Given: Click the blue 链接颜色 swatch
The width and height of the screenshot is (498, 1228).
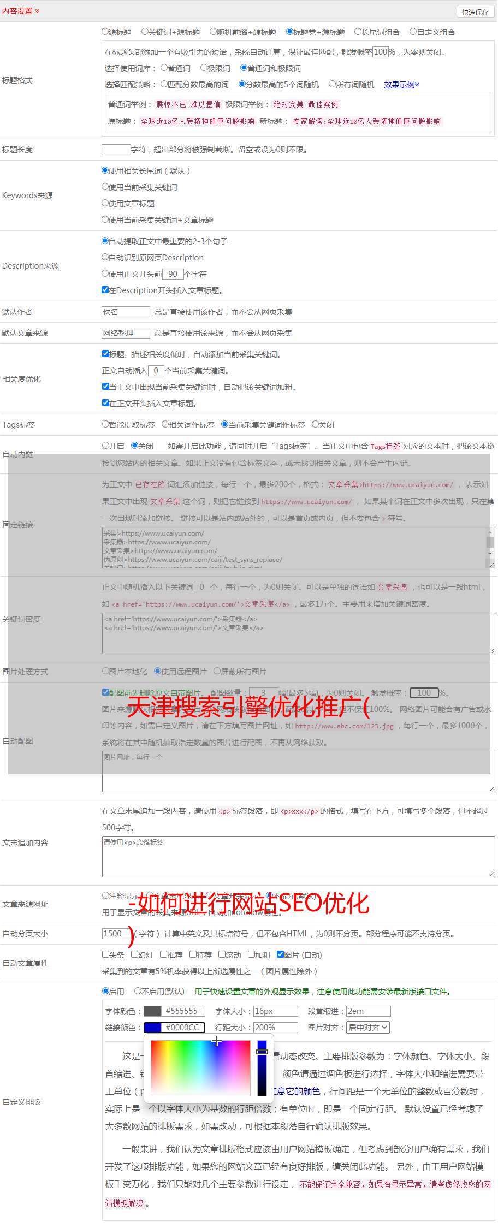Looking at the screenshot, I should [152, 1028].
